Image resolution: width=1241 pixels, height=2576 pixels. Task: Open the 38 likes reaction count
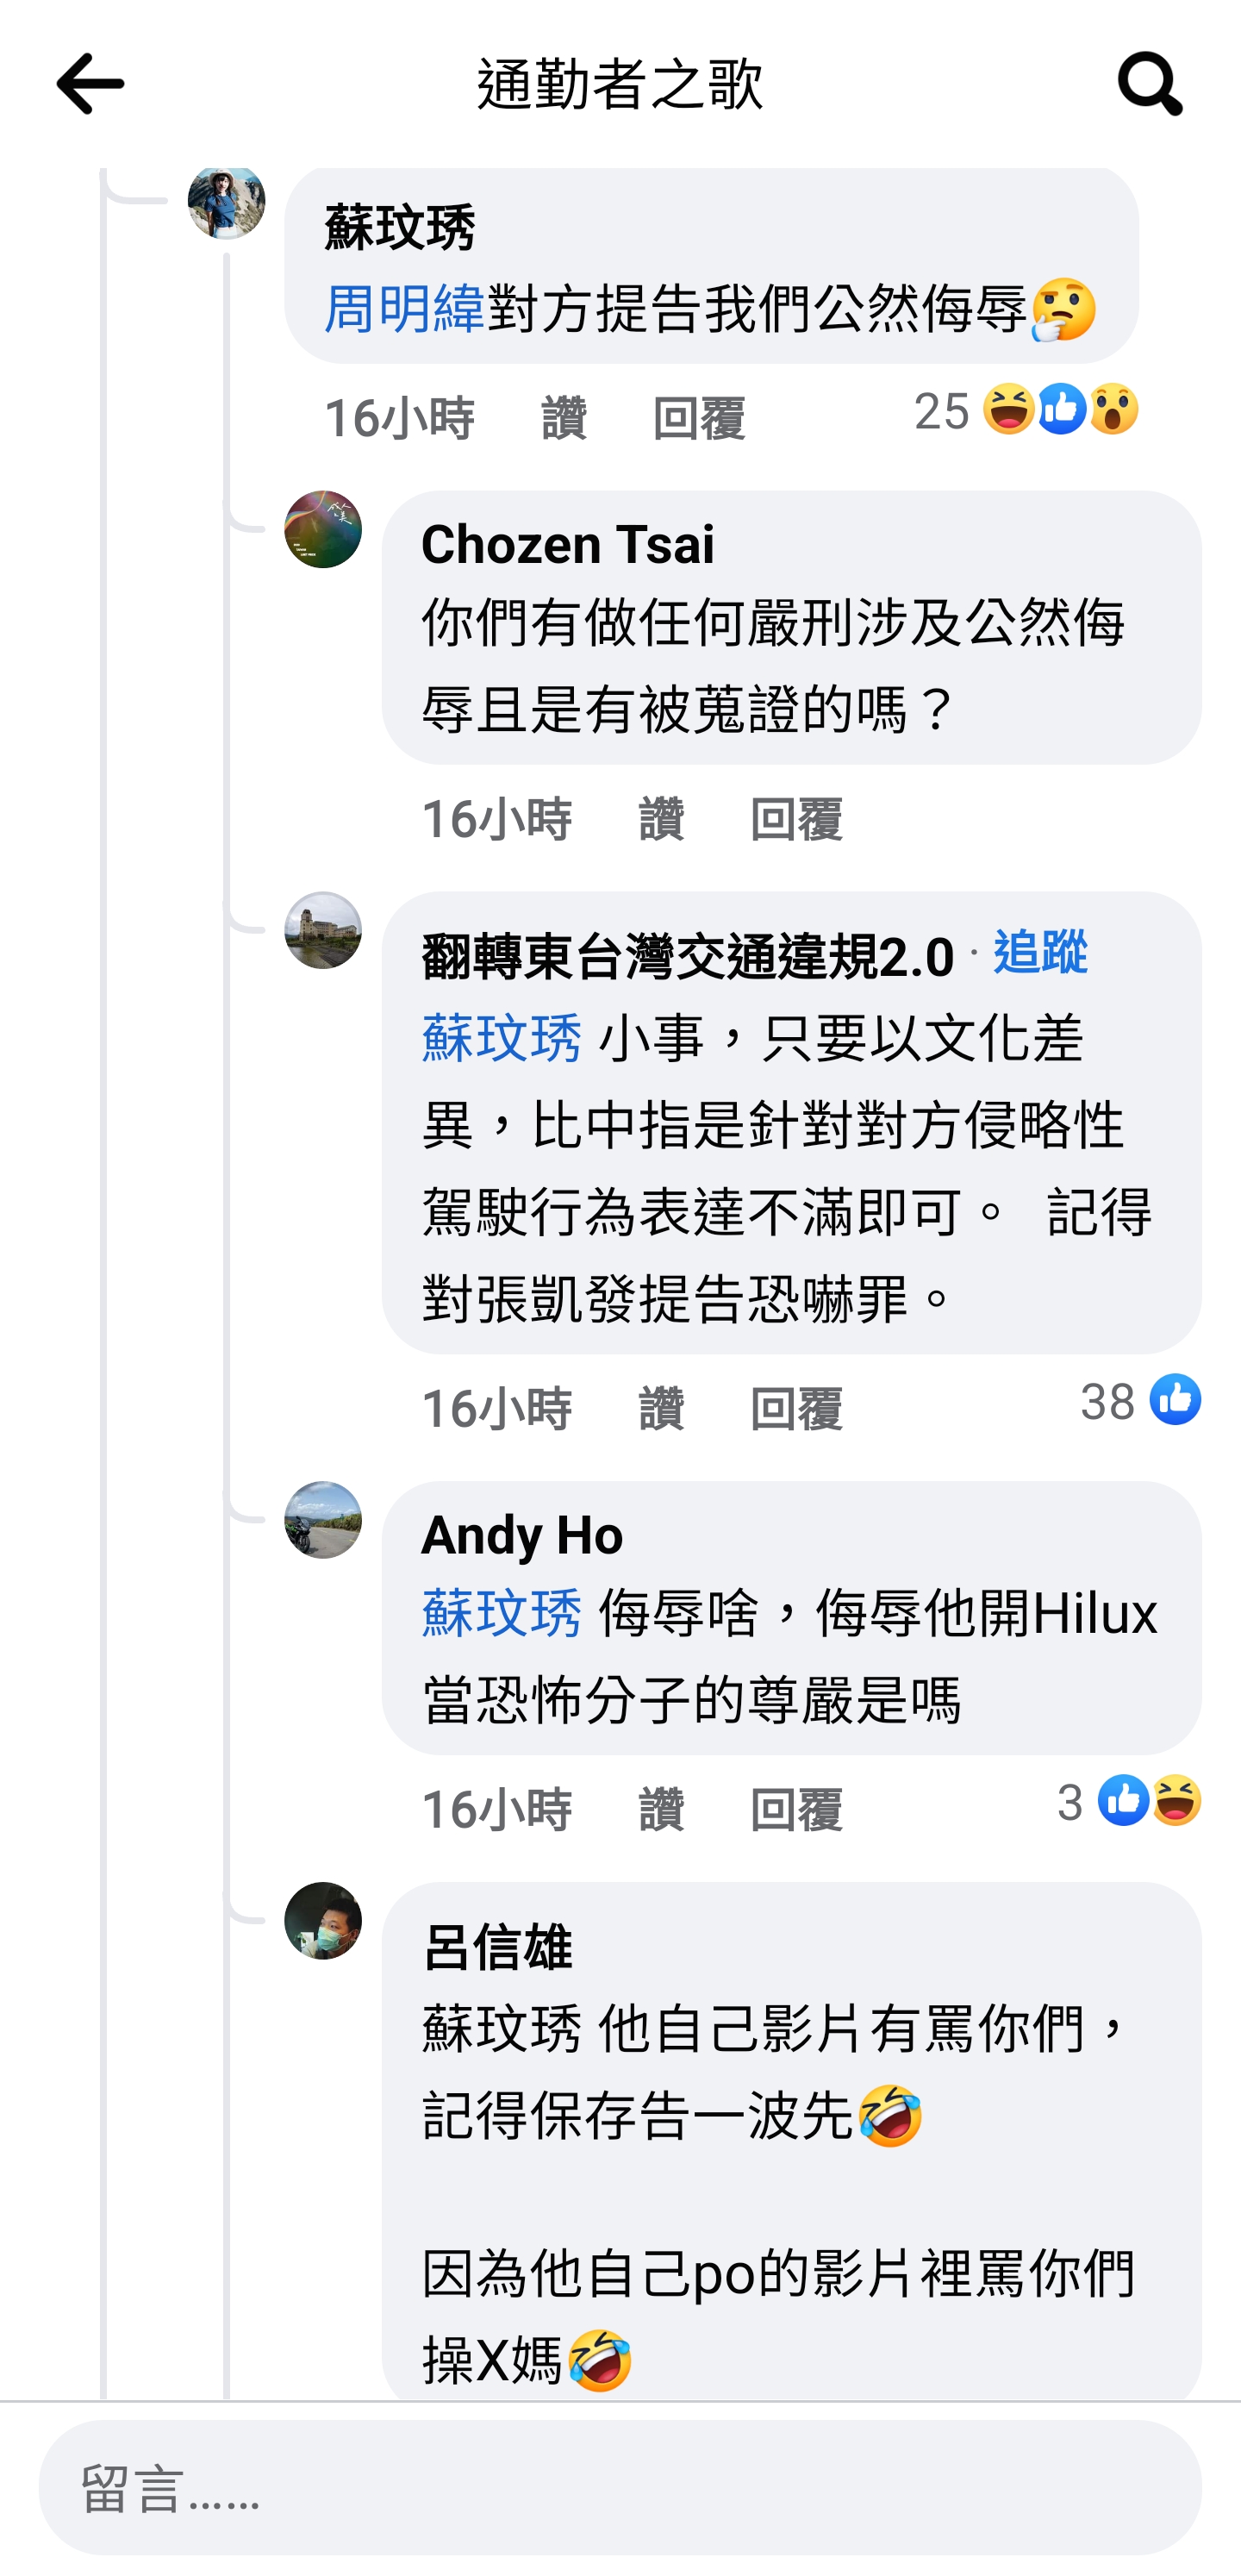(1141, 1400)
